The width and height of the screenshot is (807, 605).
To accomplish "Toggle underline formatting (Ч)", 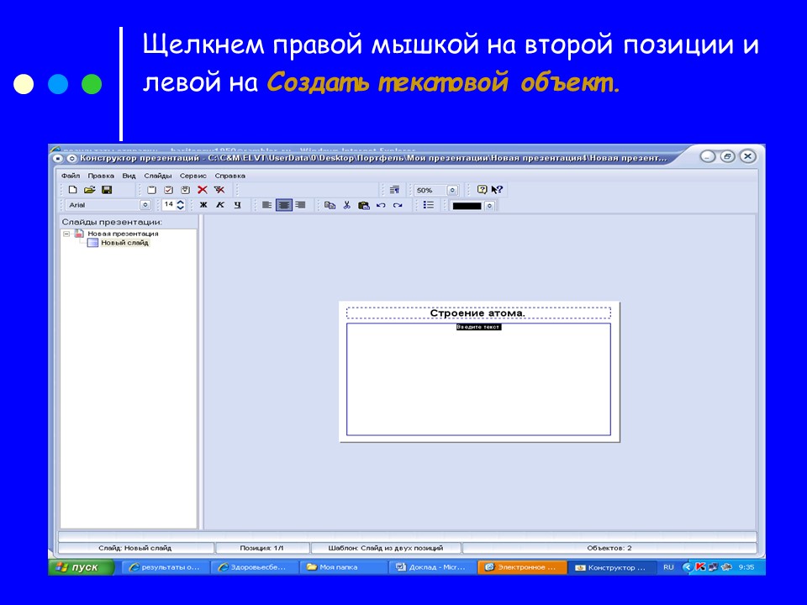I will tap(236, 205).
